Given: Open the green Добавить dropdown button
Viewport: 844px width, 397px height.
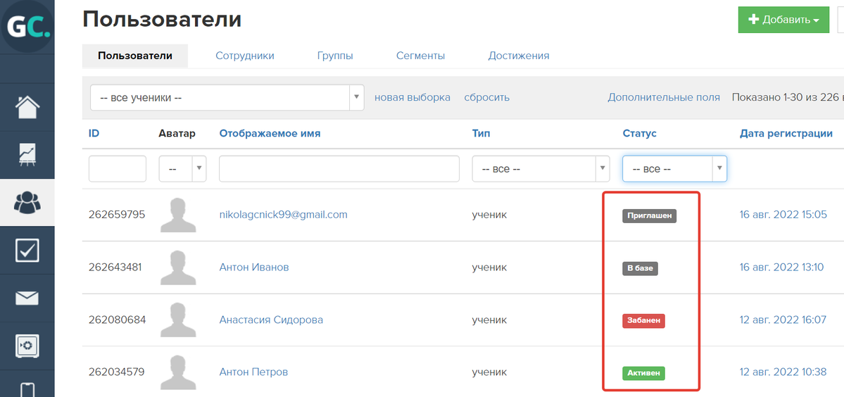Looking at the screenshot, I should coord(783,20).
